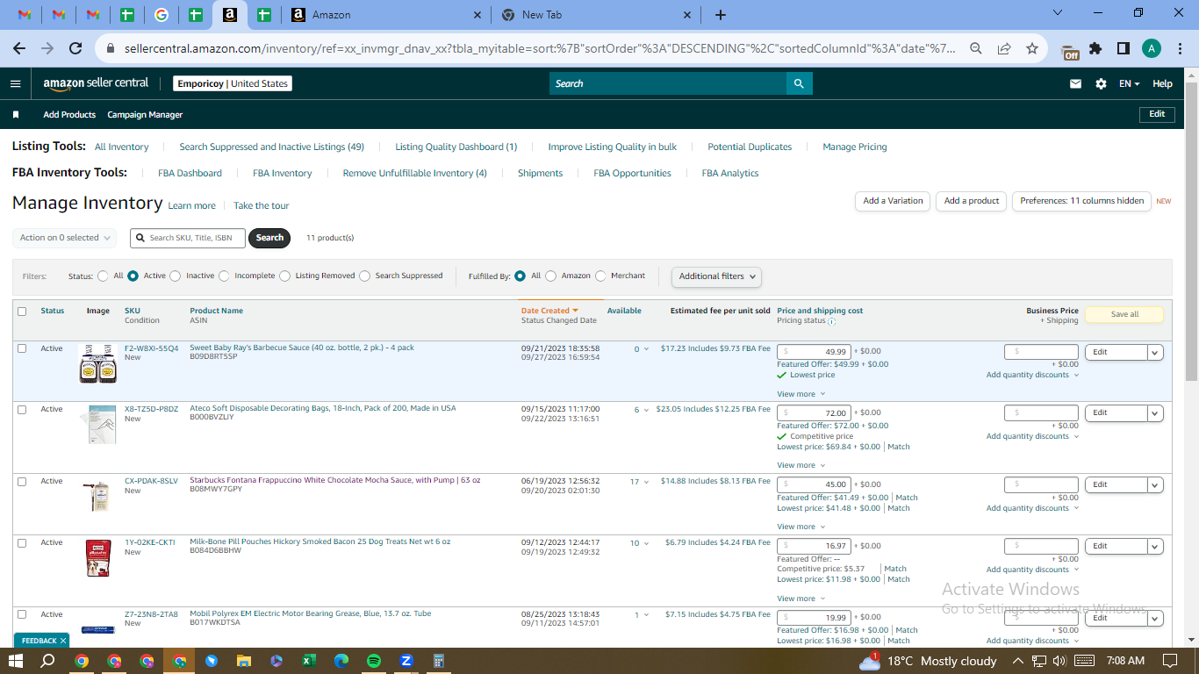The width and height of the screenshot is (1199, 674).
Task: Open the Seller Central hamburger menu
Action: (x=15, y=83)
